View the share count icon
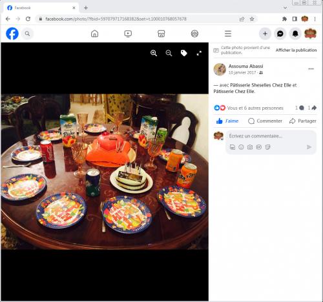Screen dimensions: 323x302 tap(314, 108)
